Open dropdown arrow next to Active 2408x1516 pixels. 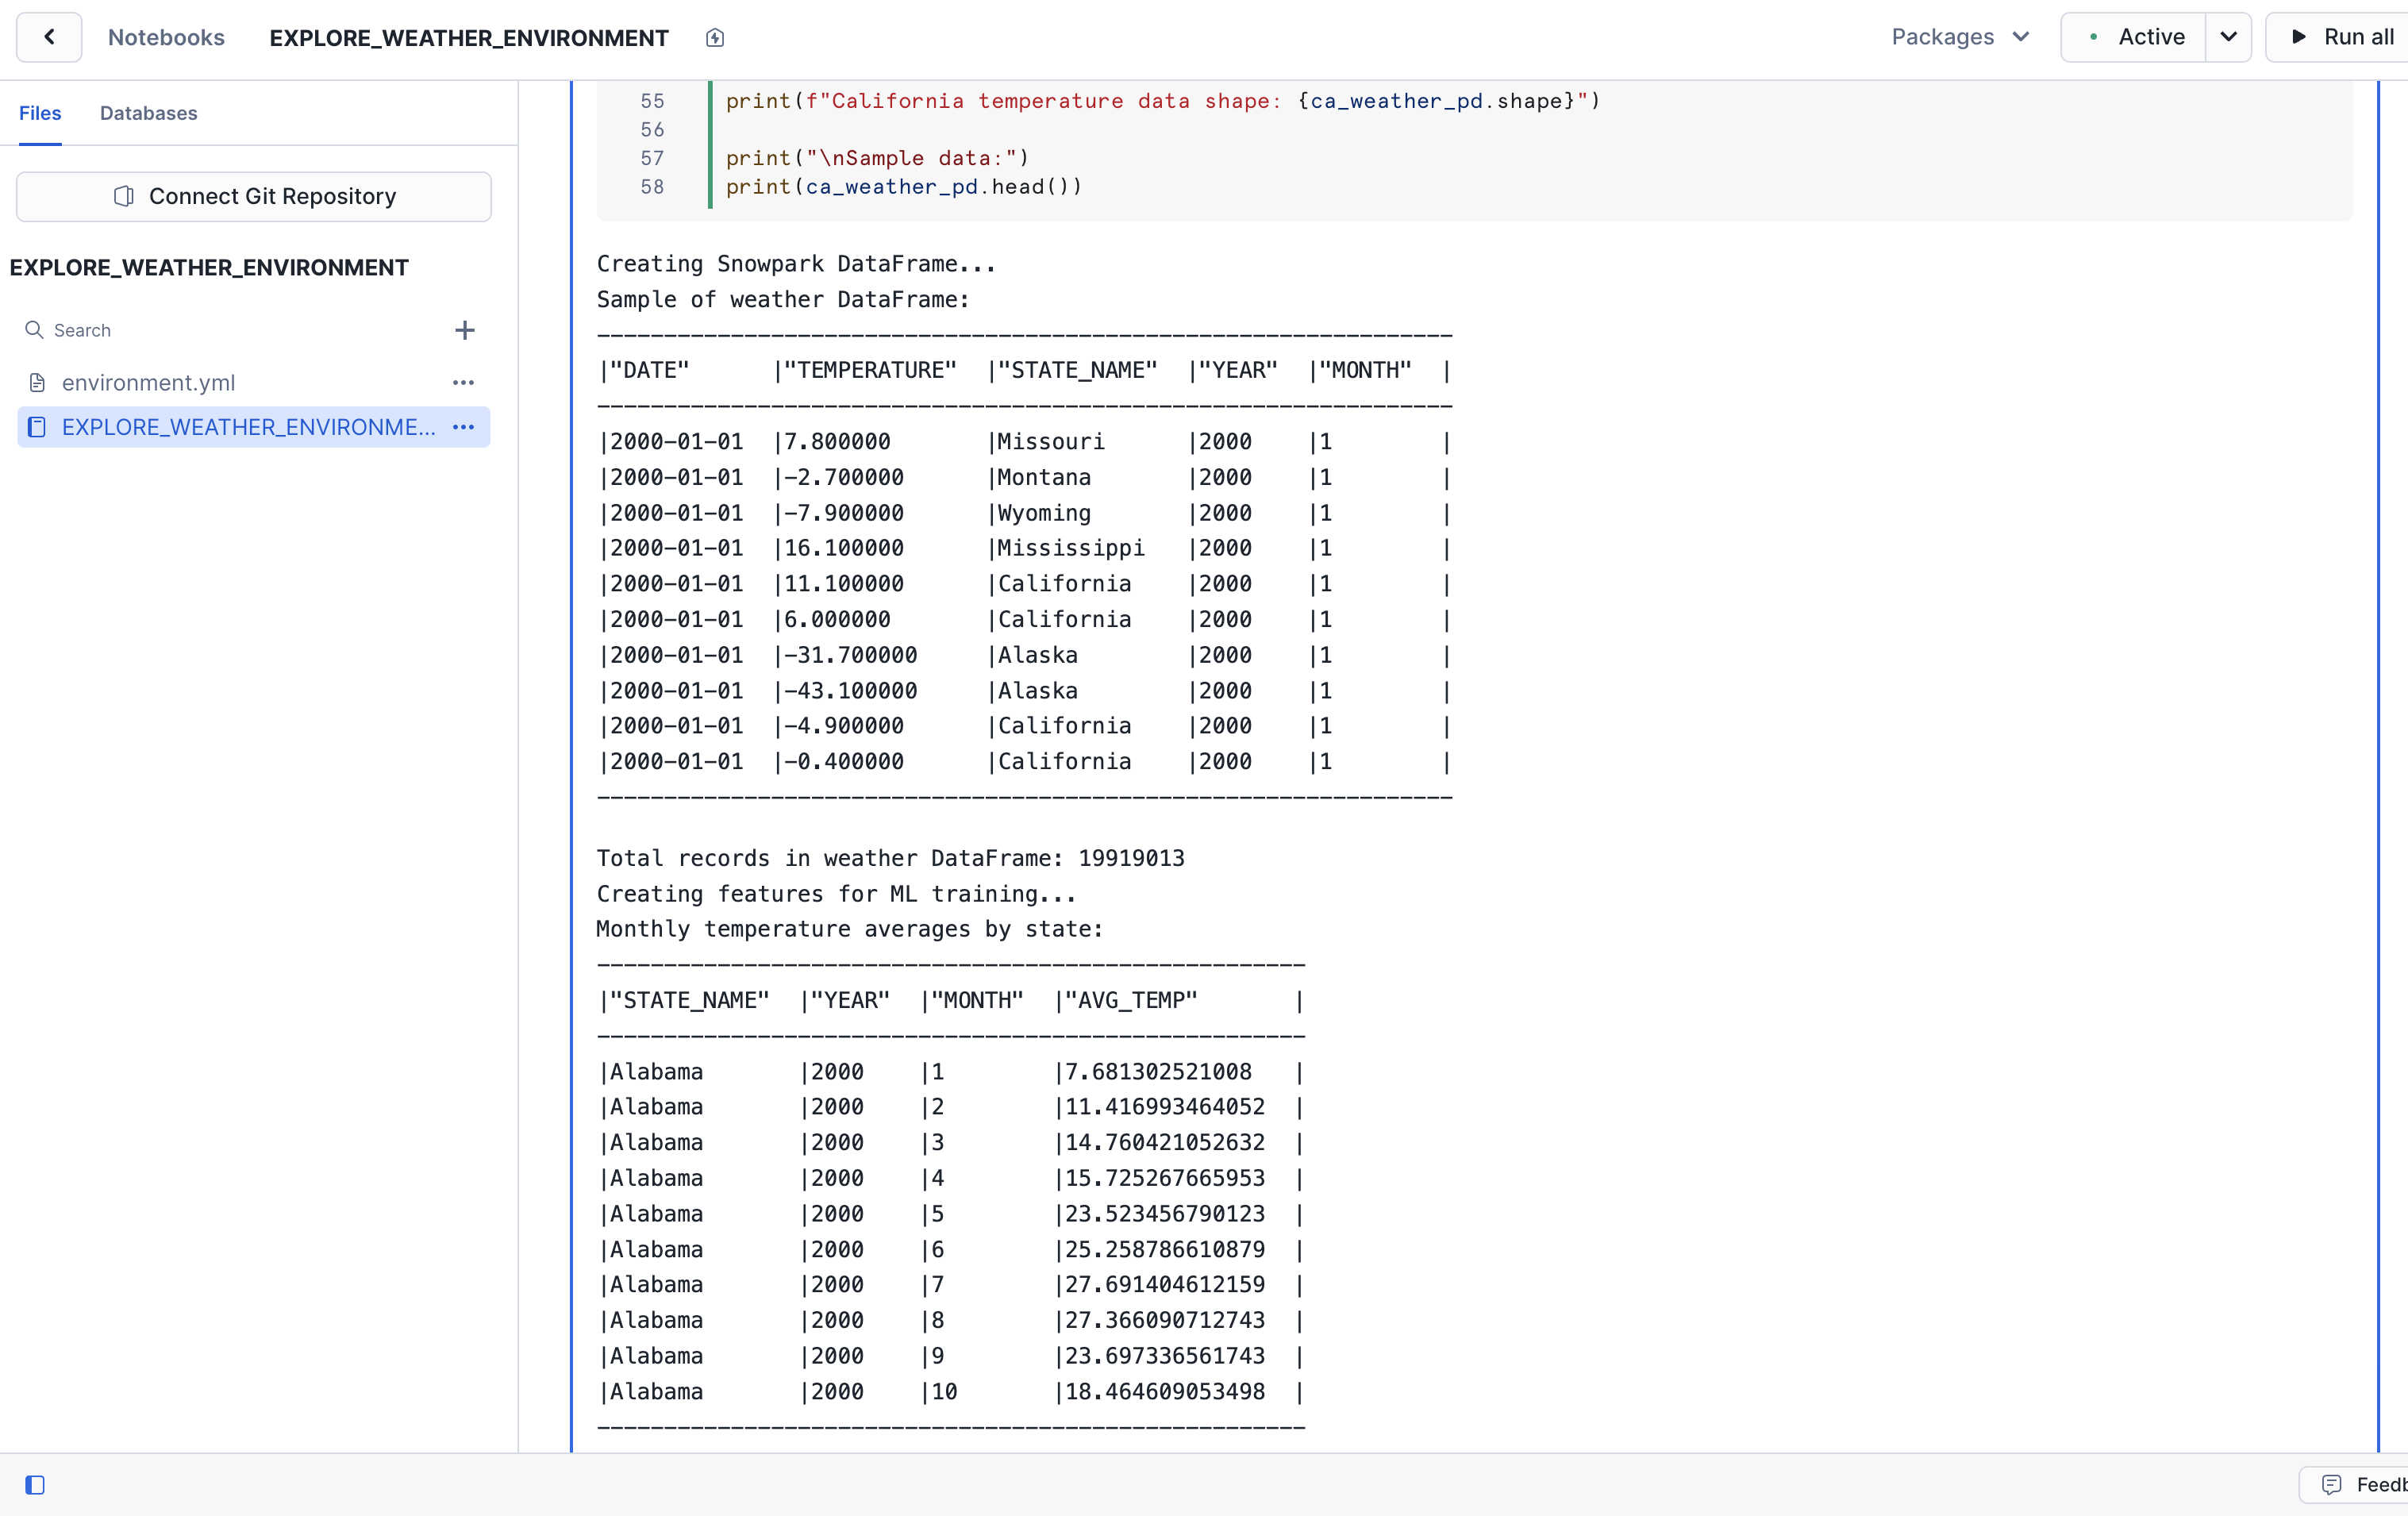point(2228,37)
